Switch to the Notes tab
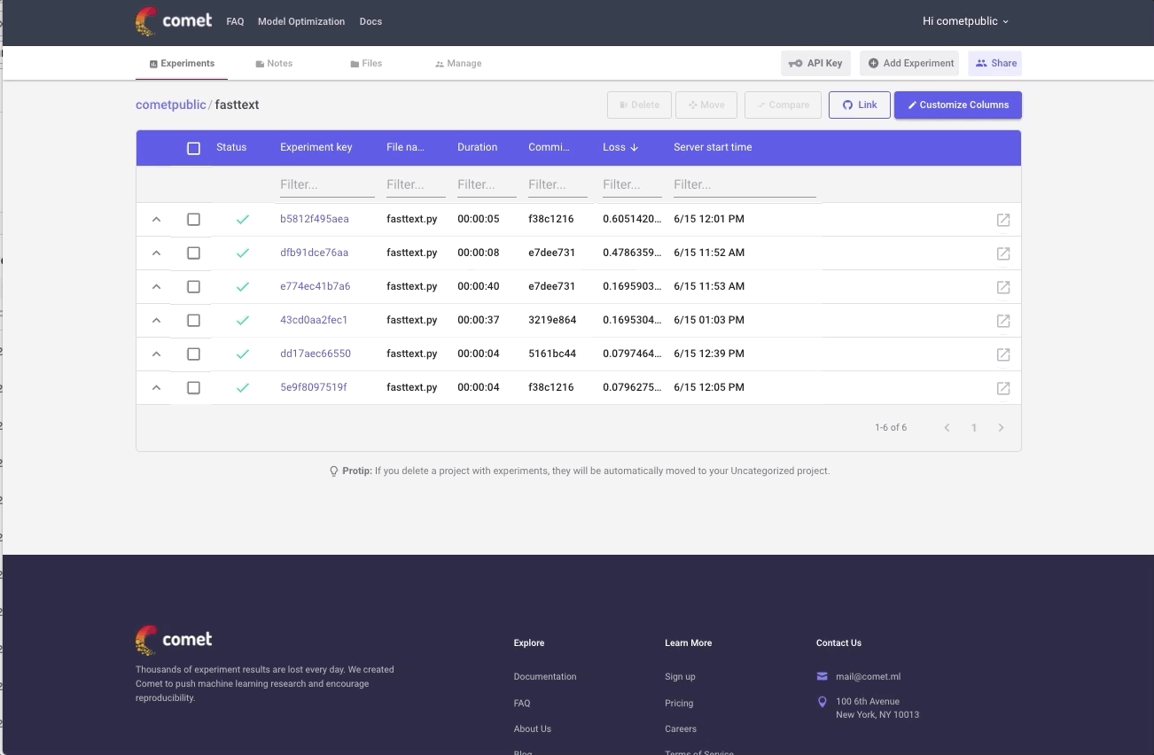1154x755 pixels. pos(274,64)
